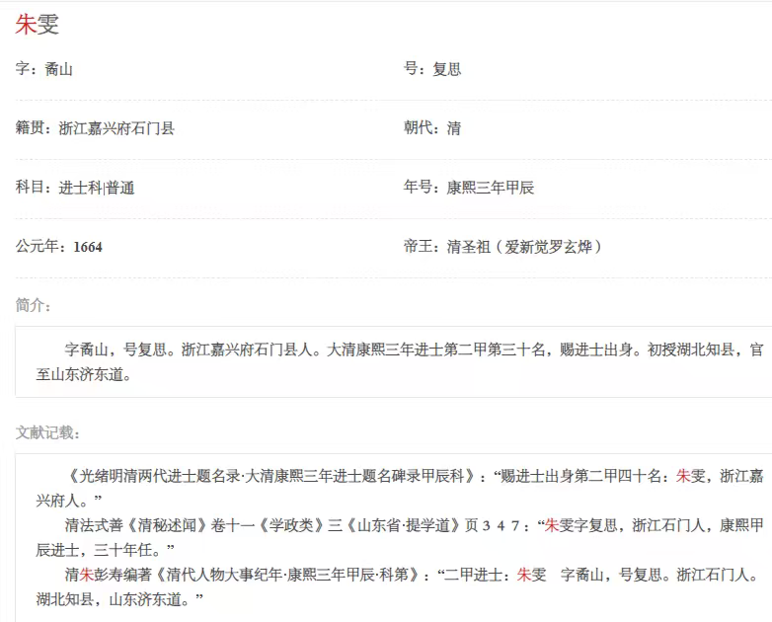Click the 朱雯 page title heading
This screenshot has height=622, width=772.
(38, 27)
